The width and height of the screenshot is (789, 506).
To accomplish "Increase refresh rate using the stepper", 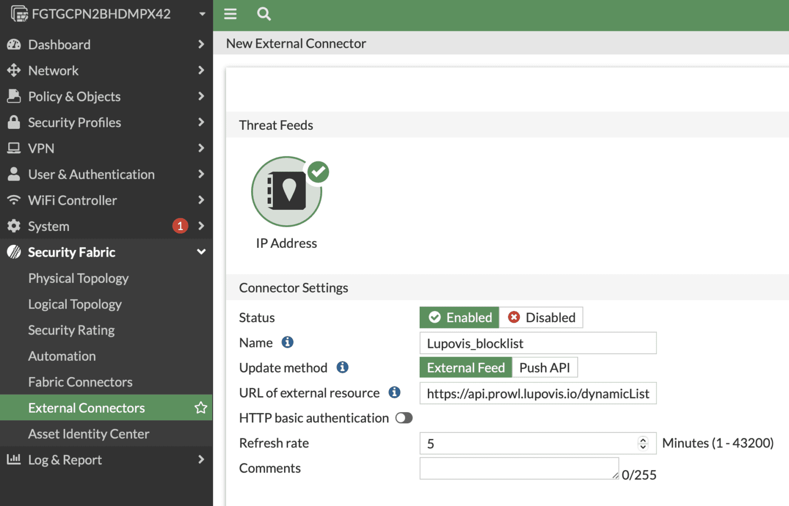I will 643,440.
